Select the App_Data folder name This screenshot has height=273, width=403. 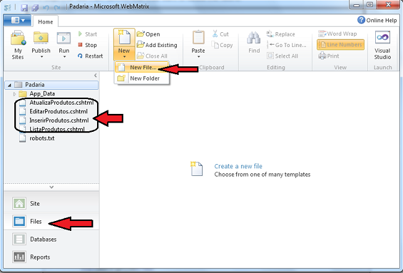(x=42, y=93)
